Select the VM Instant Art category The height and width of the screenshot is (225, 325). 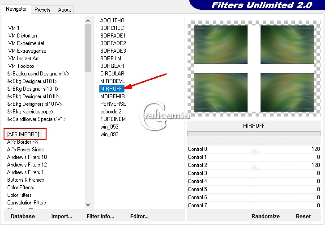pyautogui.click(x=23, y=58)
